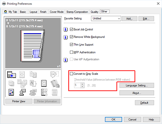Switch to the Layout tab
The height and width of the screenshot is (124, 162).
coord(33,12)
